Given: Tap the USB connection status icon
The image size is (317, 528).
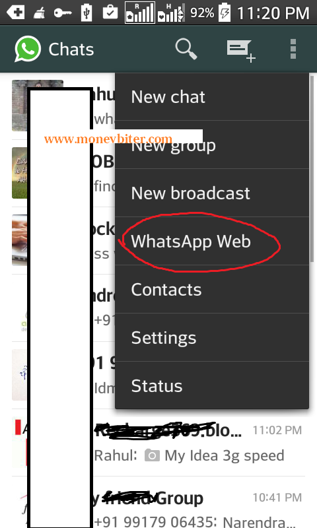Looking at the screenshot, I should 87,13.
